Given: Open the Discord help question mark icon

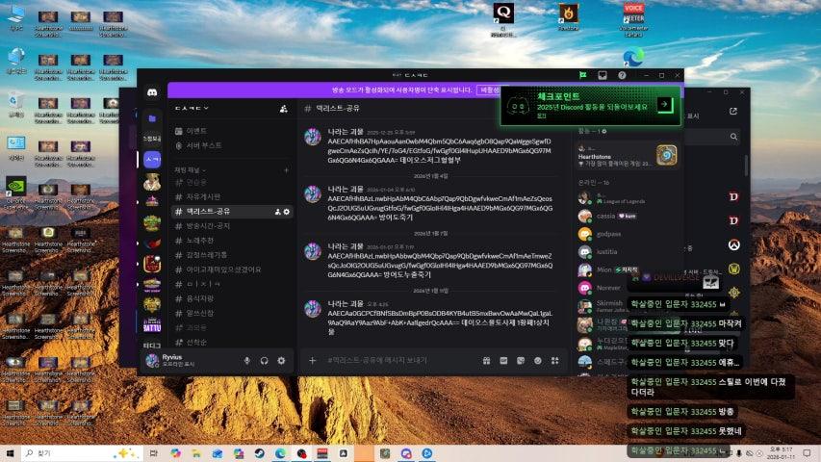Looking at the screenshot, I should [622, 75].
